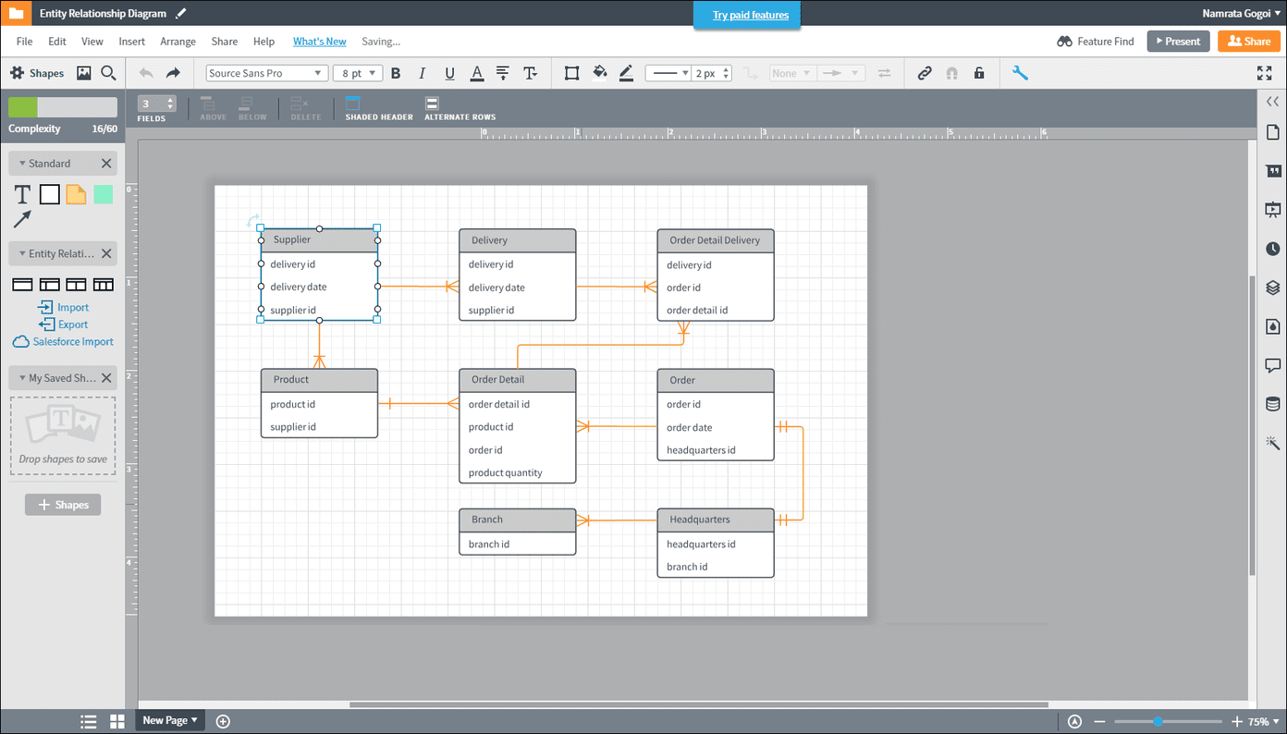
Task: Open the font family dropdown
Action: pos(266,73)
